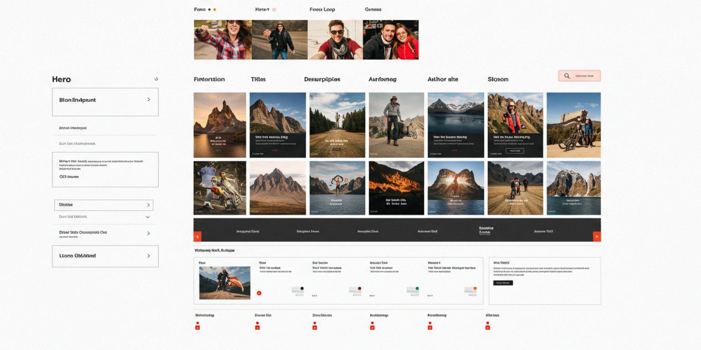
Task: Click the motorcycle thumbnail in the lower panel
Action: [225, 283]
